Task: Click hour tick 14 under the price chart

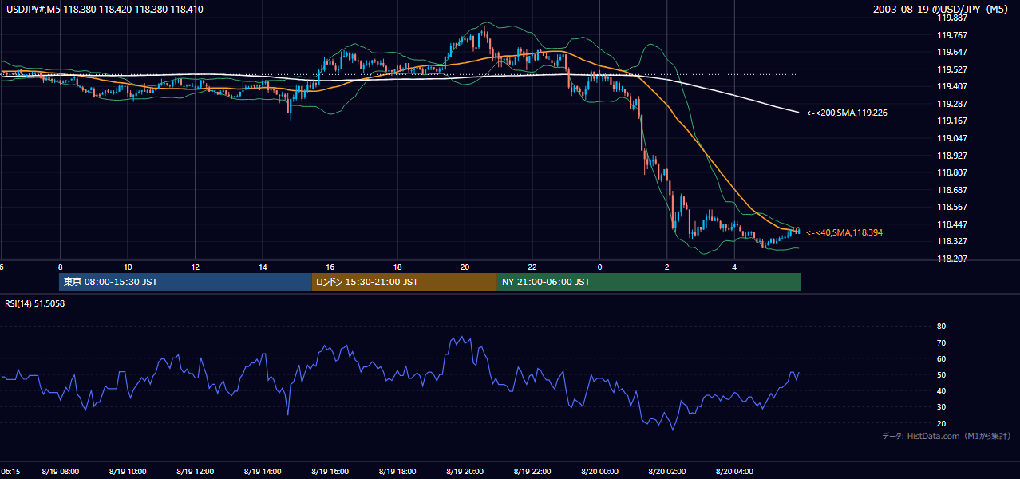Action: pos(263,267)
